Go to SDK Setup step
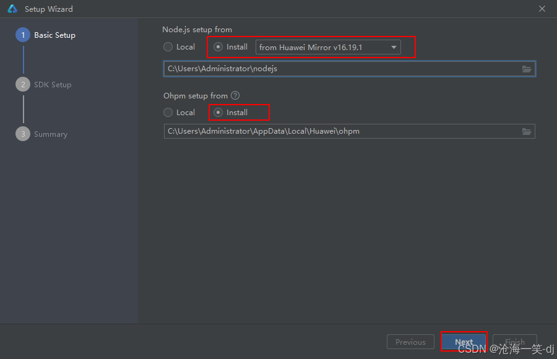This screenshot has height=359, width=557. [x=44, y=85]
